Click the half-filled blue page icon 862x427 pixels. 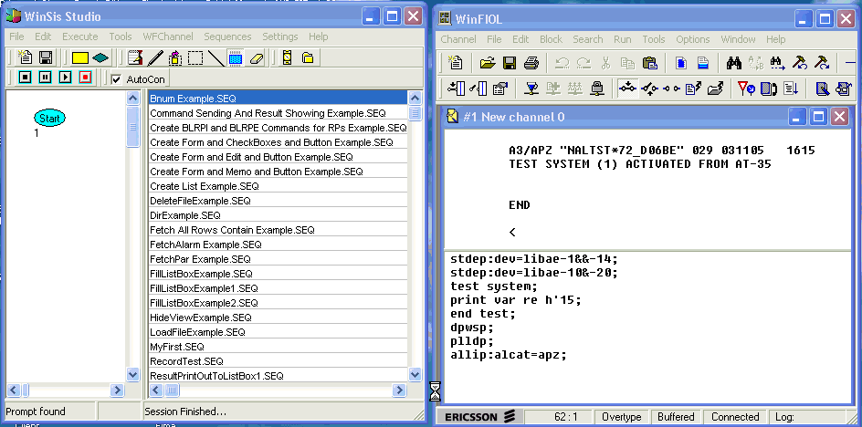[703, 63]
